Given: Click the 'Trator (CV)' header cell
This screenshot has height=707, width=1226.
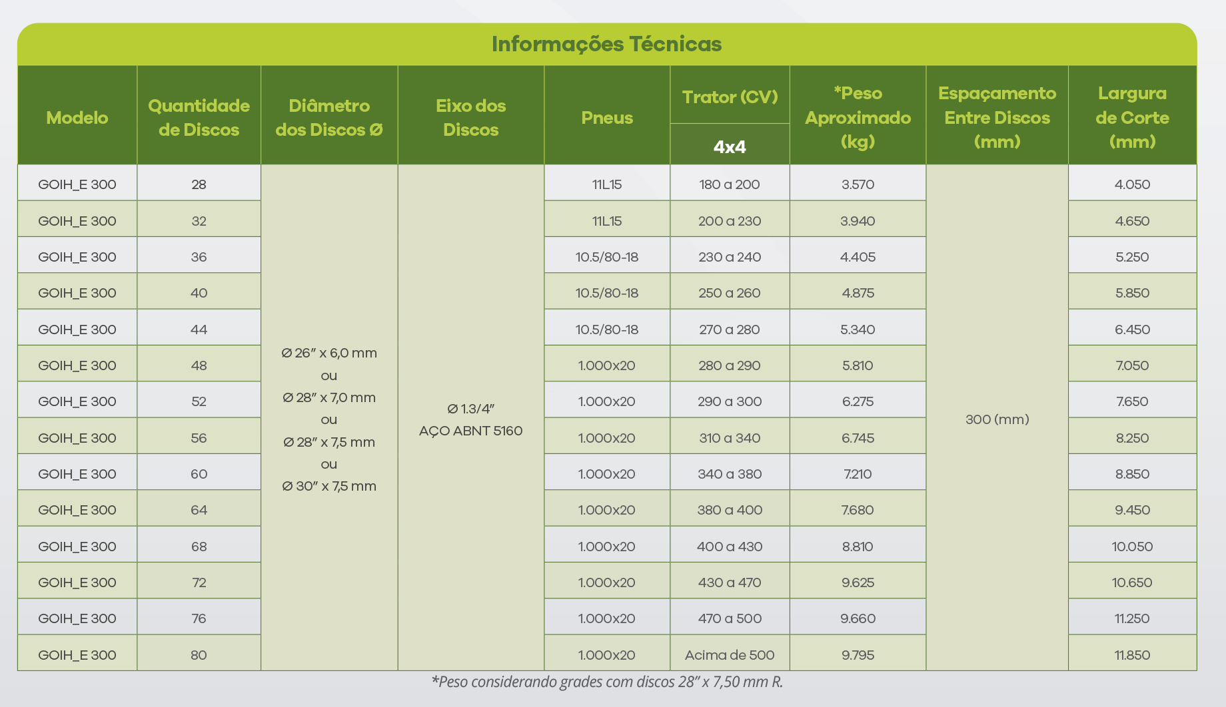Looking at the screenshot, I should (x=730, y=97).
